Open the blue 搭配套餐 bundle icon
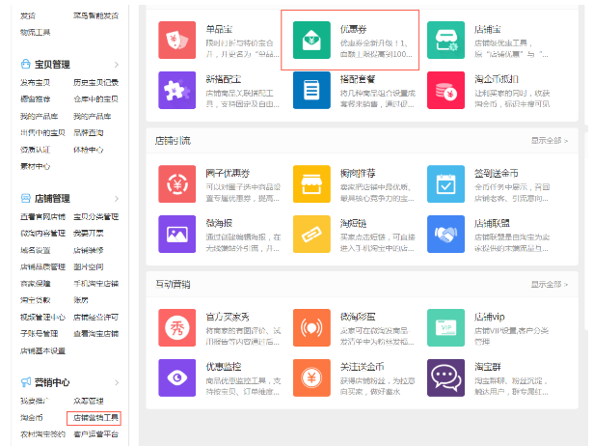Image resolution: width=593 pixels, height=446 pixels. [311, 90]
